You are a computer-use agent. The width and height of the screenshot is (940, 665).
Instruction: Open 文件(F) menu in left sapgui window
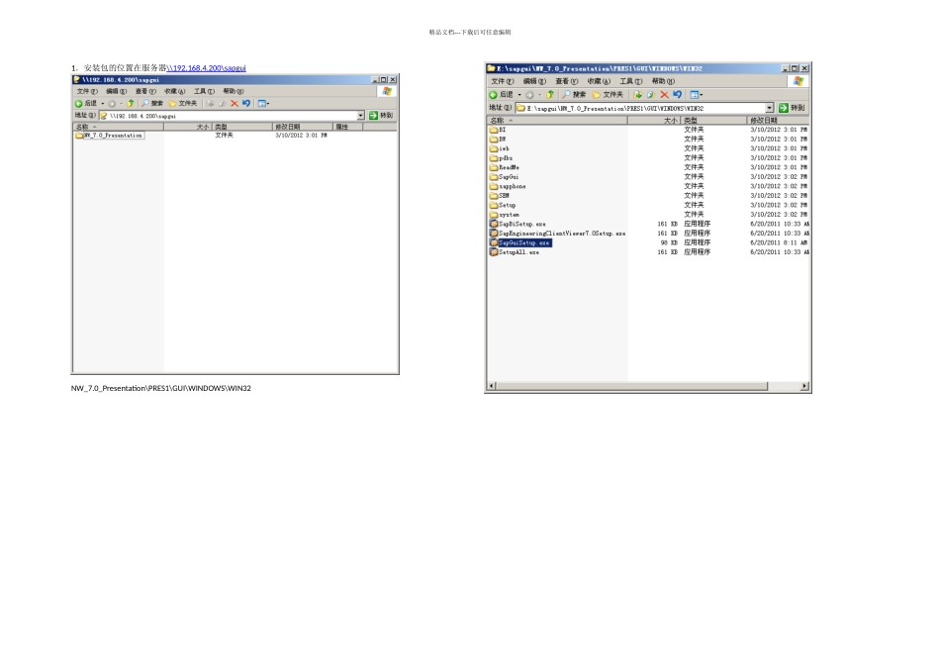click(87, 91)
